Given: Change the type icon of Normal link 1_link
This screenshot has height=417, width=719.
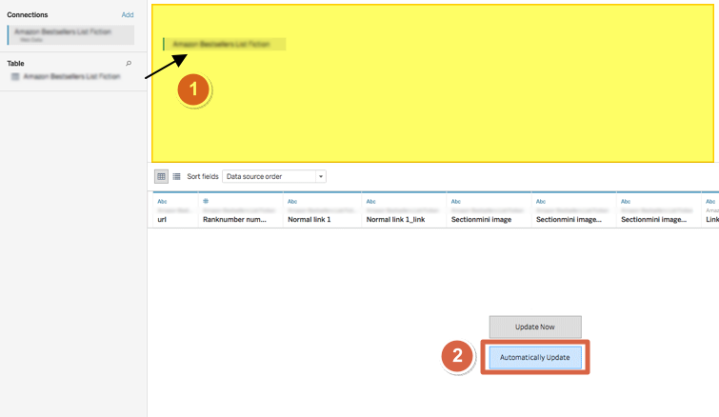Looking at the screenshot, I should (371, 201).
